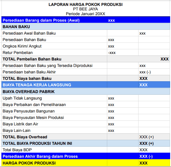This screenshot has width=171, height=167.
Task: Click xxx value for Biaya Penyusutan Mesin Produksi
Action: click(111, 118)
